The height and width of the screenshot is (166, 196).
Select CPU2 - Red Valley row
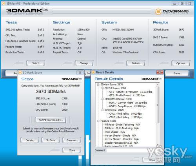pos(125,117)
